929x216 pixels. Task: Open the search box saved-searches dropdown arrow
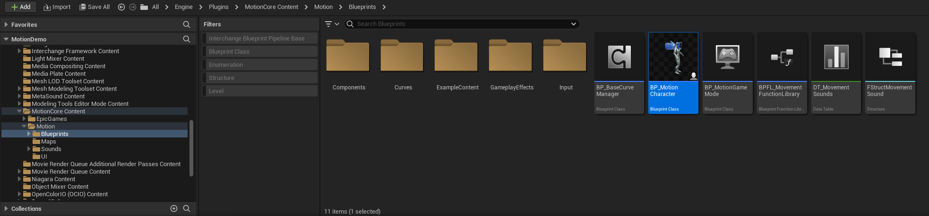pyautogui.click(x=573, y=24)
